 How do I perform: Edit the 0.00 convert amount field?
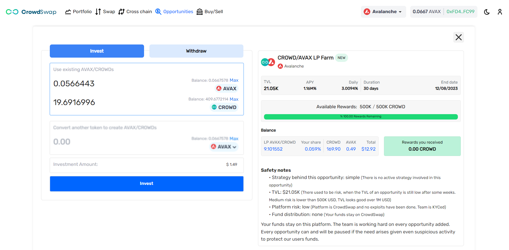click(62, 142)
